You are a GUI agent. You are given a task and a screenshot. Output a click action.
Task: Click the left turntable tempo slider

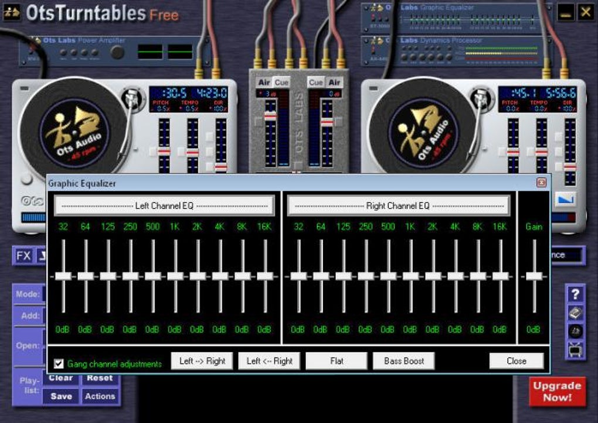point(193,153)
